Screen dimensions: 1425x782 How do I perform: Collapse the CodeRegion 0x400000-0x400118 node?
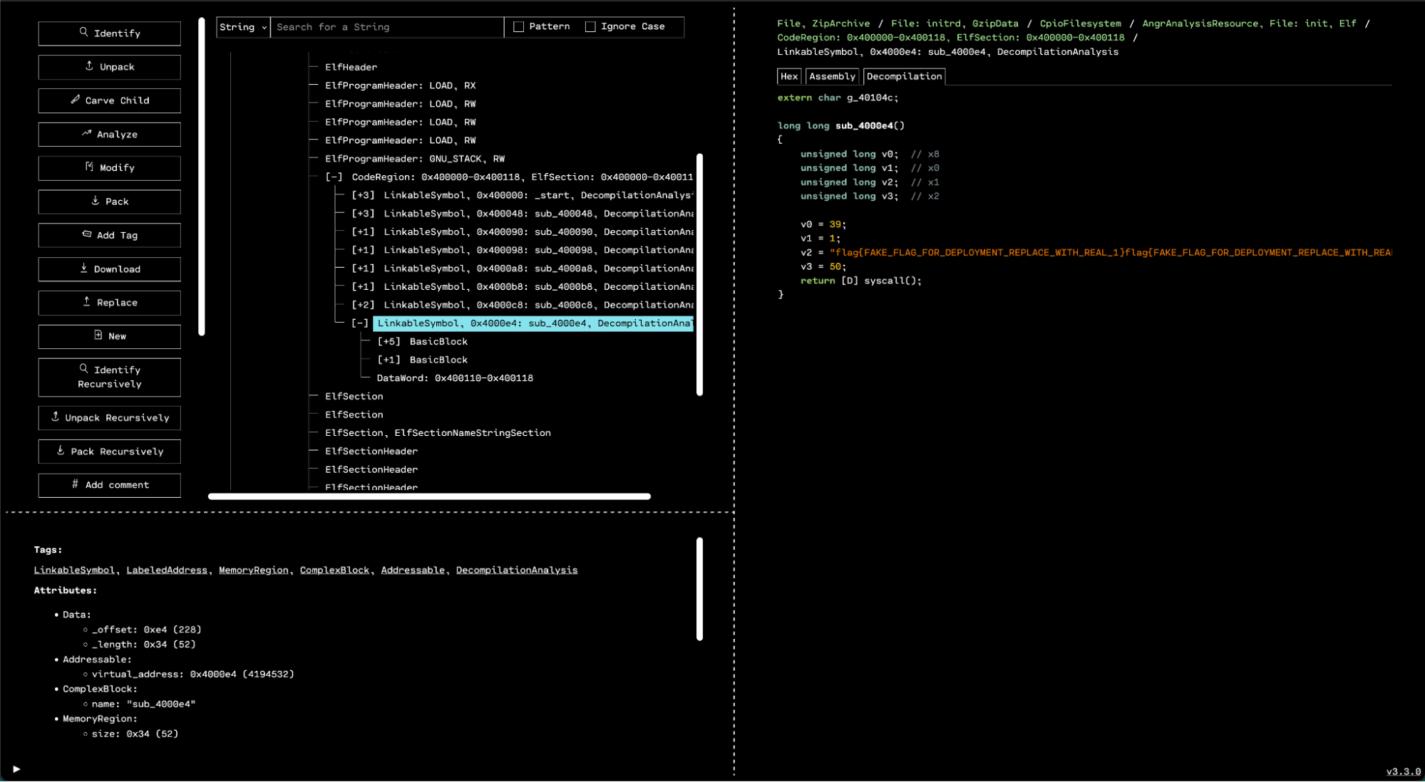pyautogui.click(x=334, y=177)
